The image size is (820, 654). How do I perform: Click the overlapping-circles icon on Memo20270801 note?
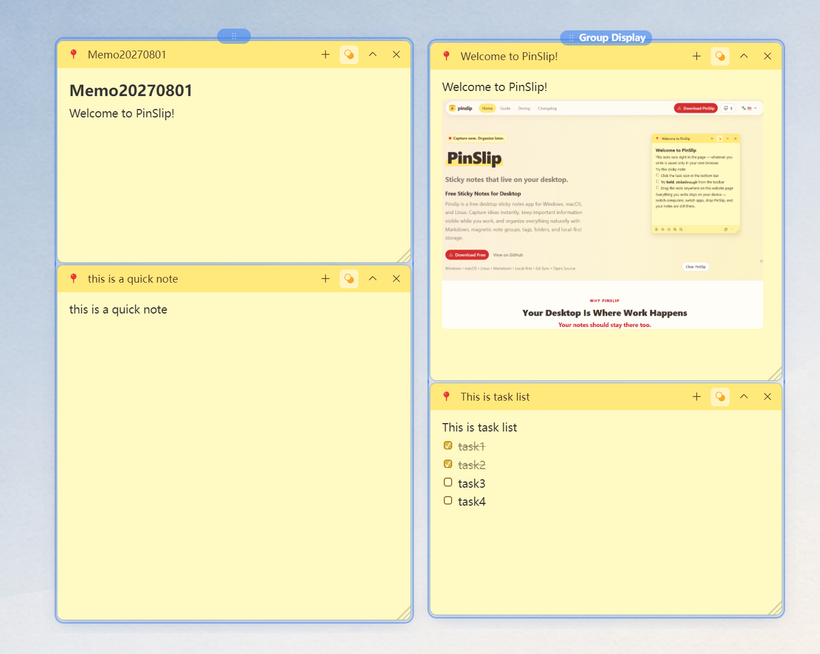coord(349,54)
